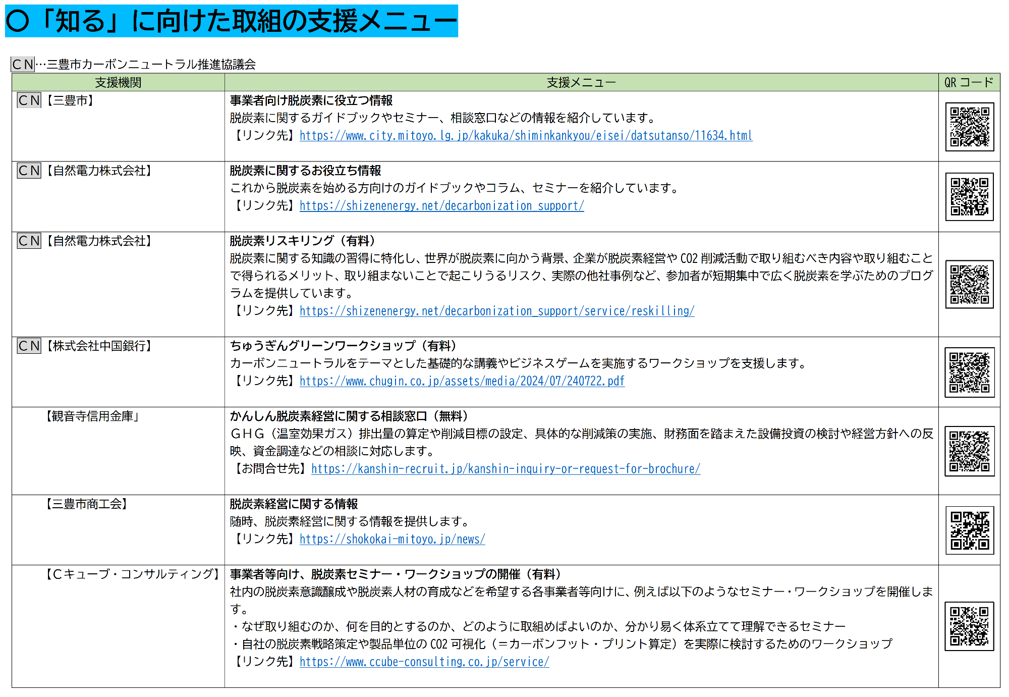Click the bullet starting ・なぜ取り組むのか

coord(538,626)
